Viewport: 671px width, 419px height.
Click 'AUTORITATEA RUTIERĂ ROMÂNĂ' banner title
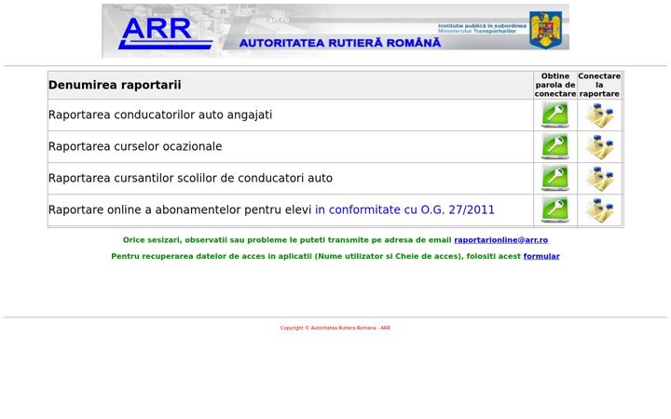[x=340, y=43]
